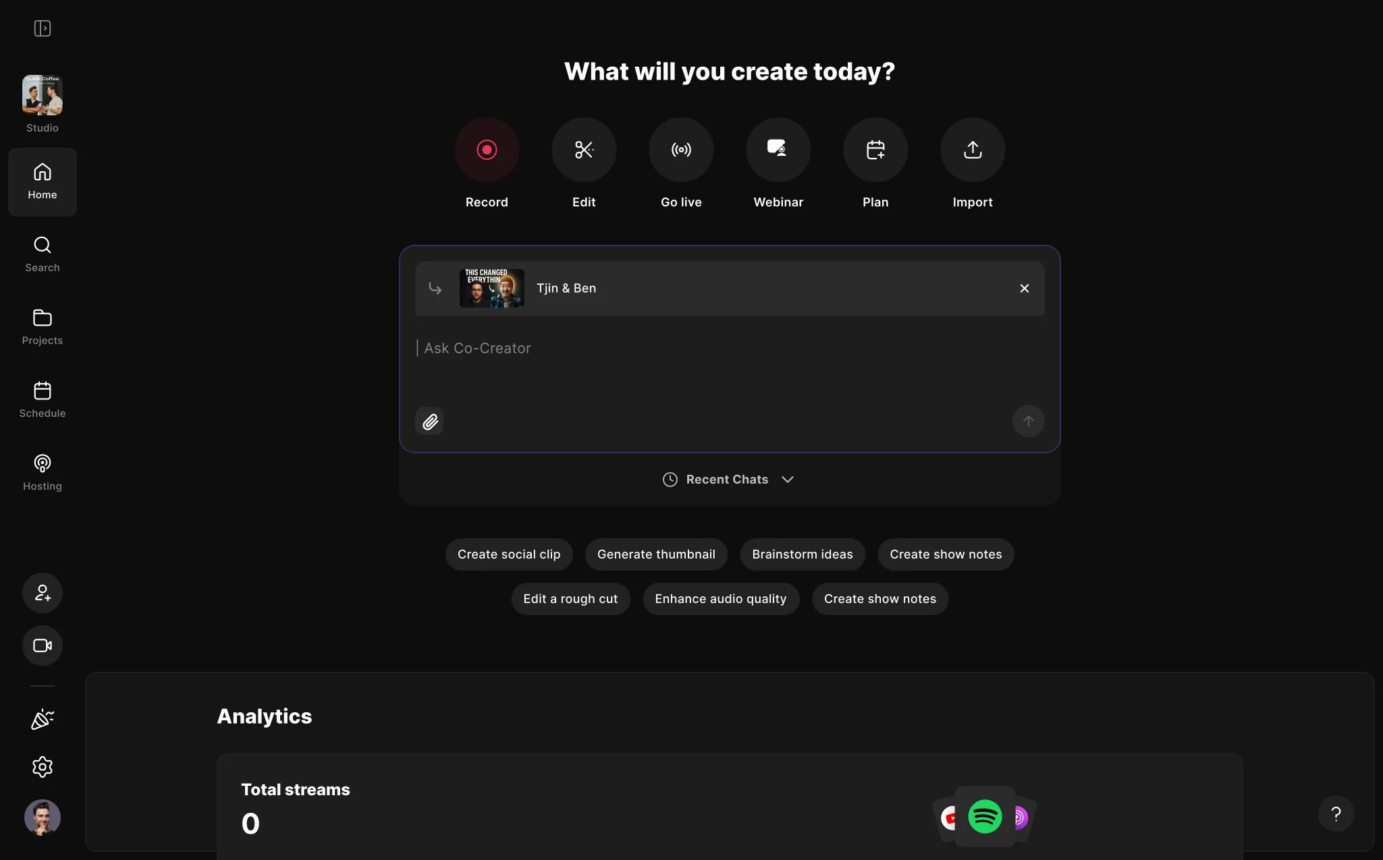Screen dimensions: 1383x860
Task: Select Edit a rough cut suggestion
Action: (x=570, y=599)
